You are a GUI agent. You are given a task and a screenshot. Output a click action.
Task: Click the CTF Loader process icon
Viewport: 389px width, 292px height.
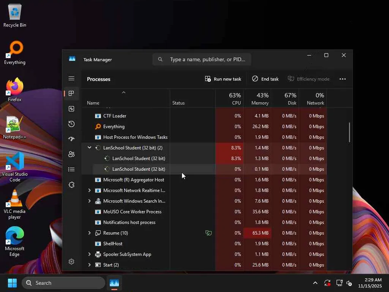pyautogui.click(x=98, y=116)
